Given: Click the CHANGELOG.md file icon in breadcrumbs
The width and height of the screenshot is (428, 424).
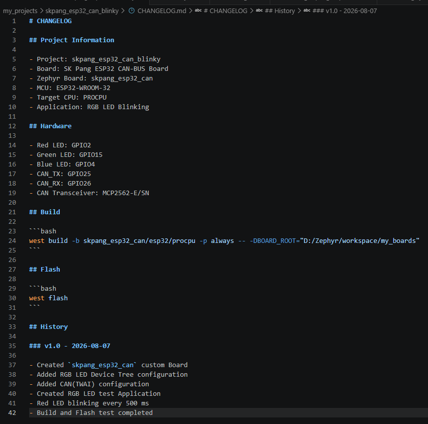Looking at the screenshot, I should pyautogui.click(x=132, y=11).
